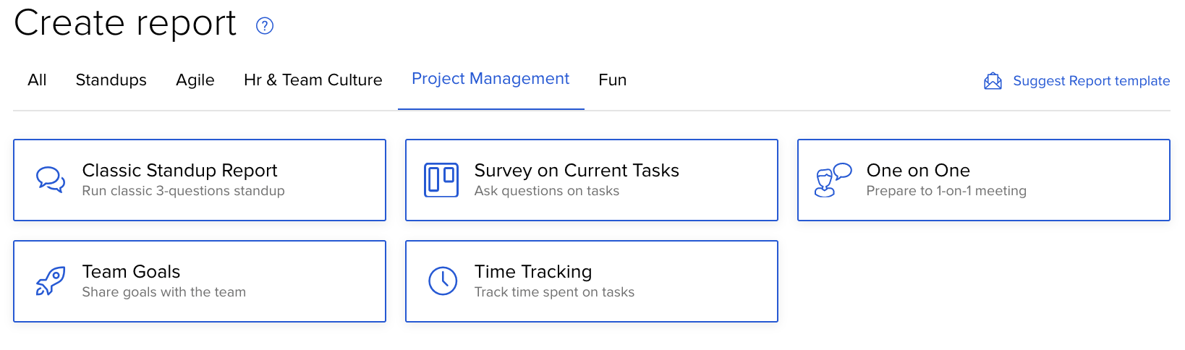
Task: Click Suggest Report template link
Action: (1091, 81)
